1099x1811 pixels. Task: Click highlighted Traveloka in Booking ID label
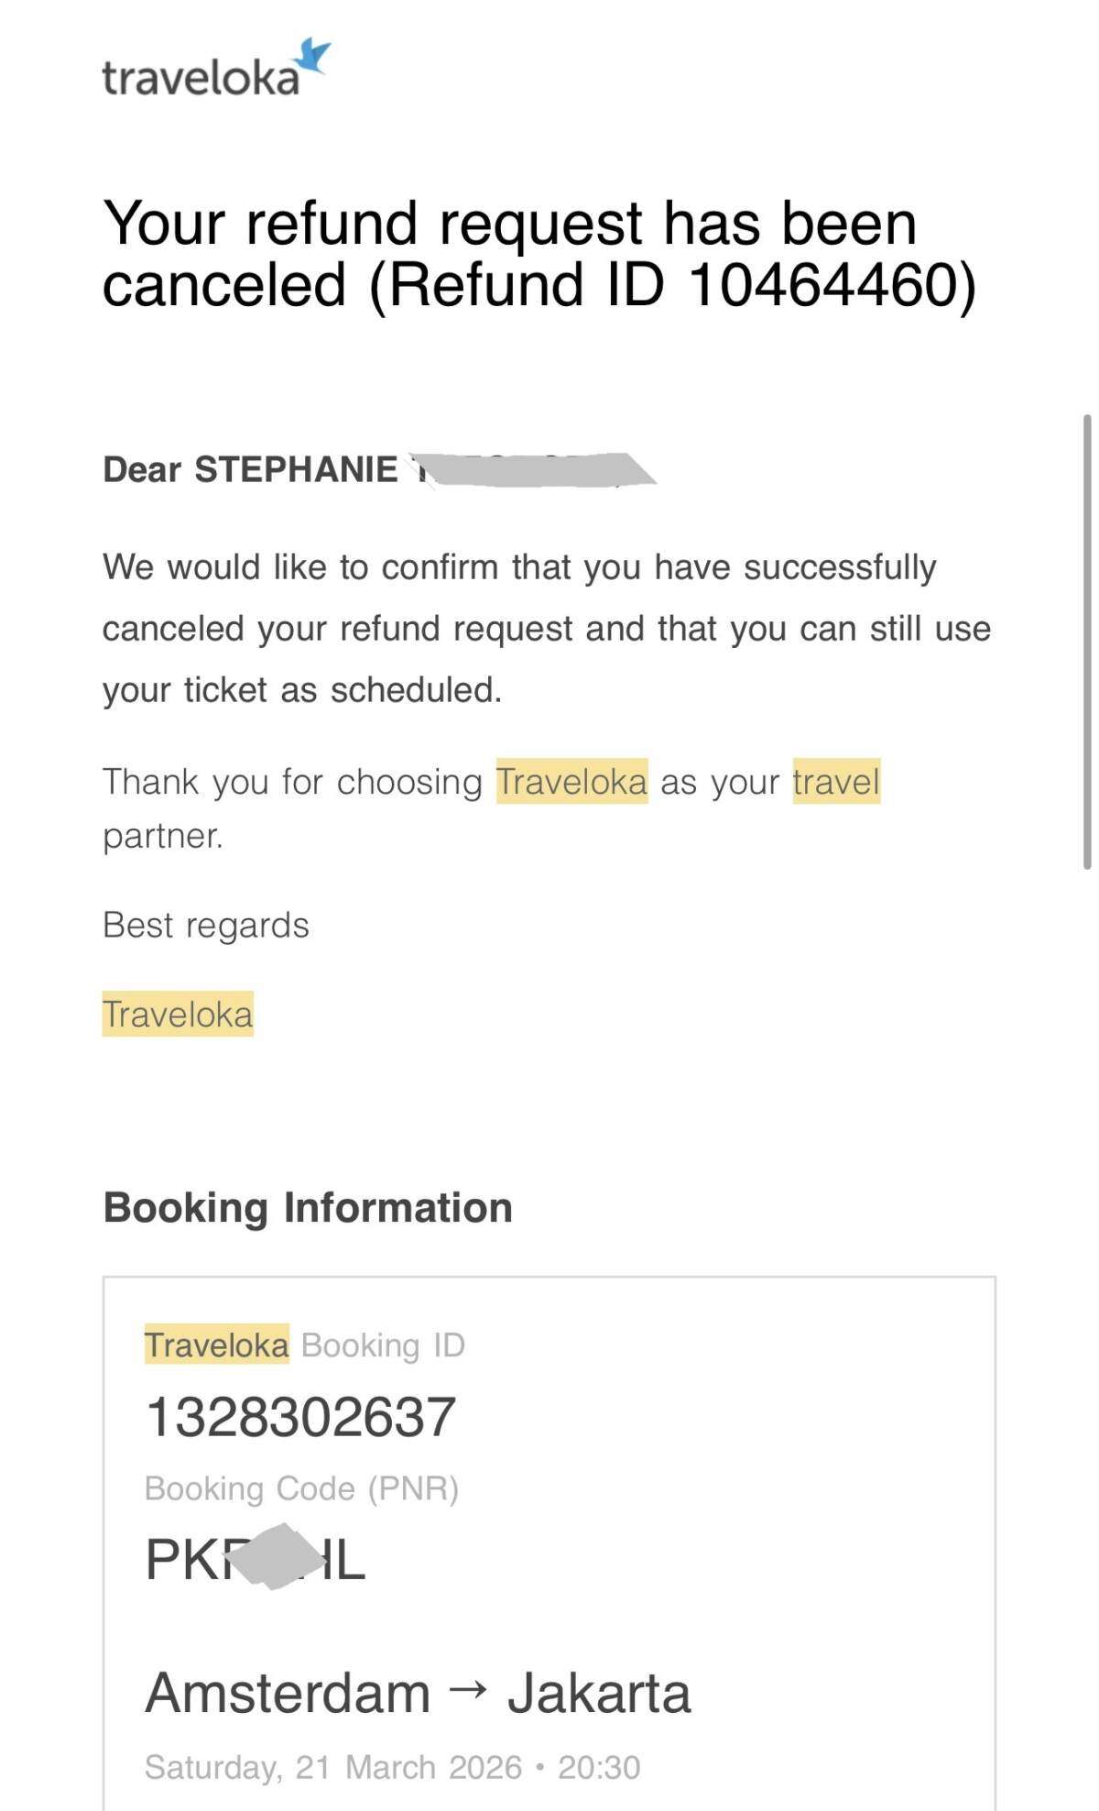[x=217, y=1345]
